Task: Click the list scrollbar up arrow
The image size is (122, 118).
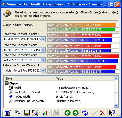Action: click(x=116, y=78)
